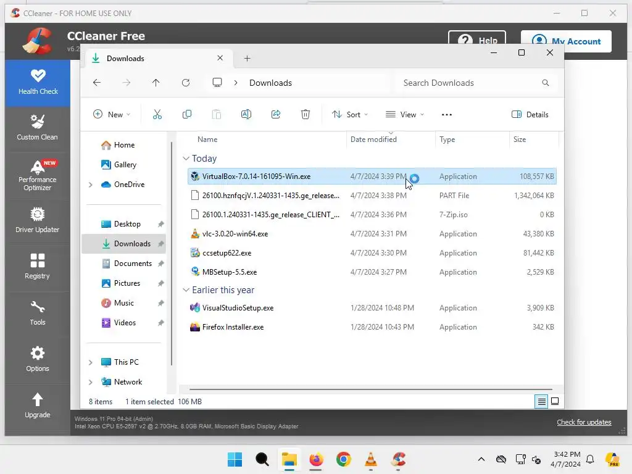Open Gallery in navigation pane

point(123,164)
